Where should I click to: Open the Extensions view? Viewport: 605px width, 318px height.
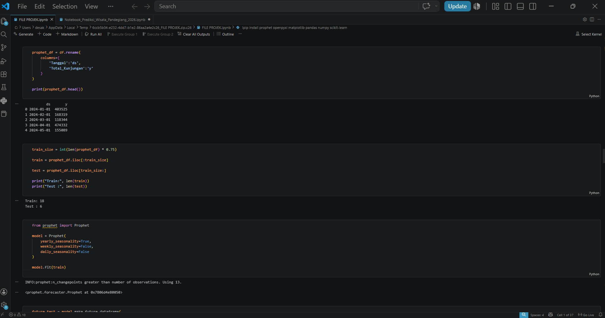(x=4, y=74)
